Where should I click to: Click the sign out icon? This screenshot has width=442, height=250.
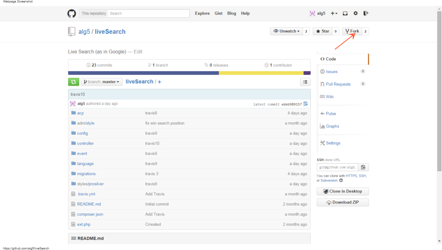coord(366,13)
